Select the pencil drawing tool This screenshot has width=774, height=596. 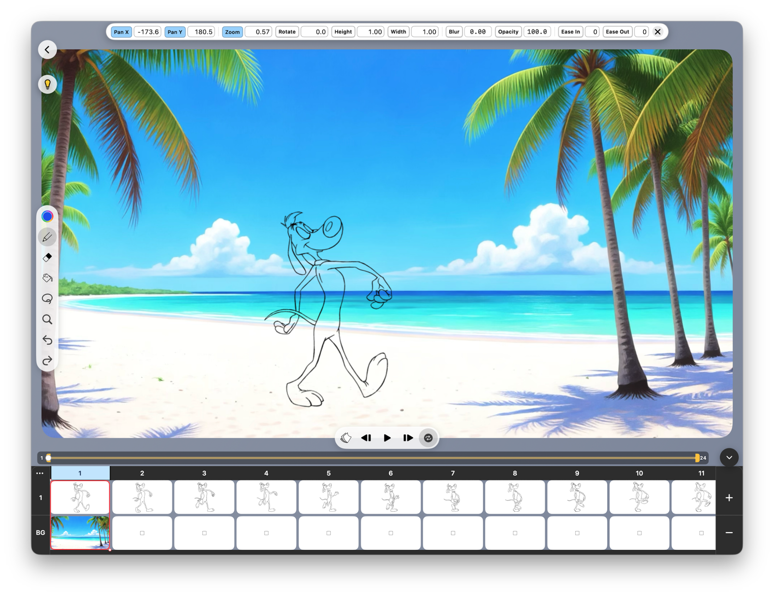tap(47, 237)
